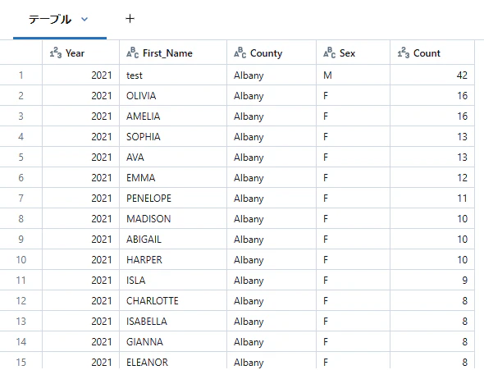
Task: Click the count value 42
Action: click(x=462, y=75)
